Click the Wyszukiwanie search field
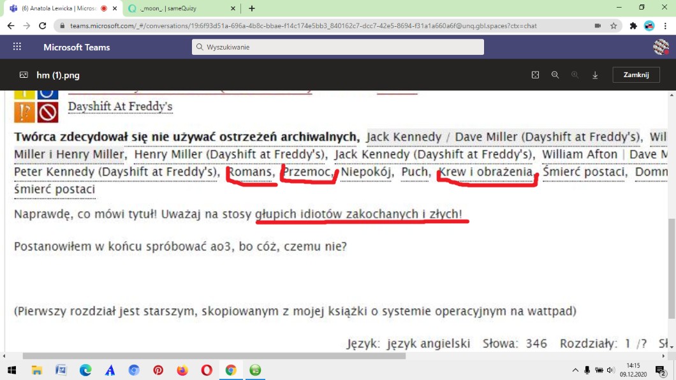 click(x=337, y=47)
